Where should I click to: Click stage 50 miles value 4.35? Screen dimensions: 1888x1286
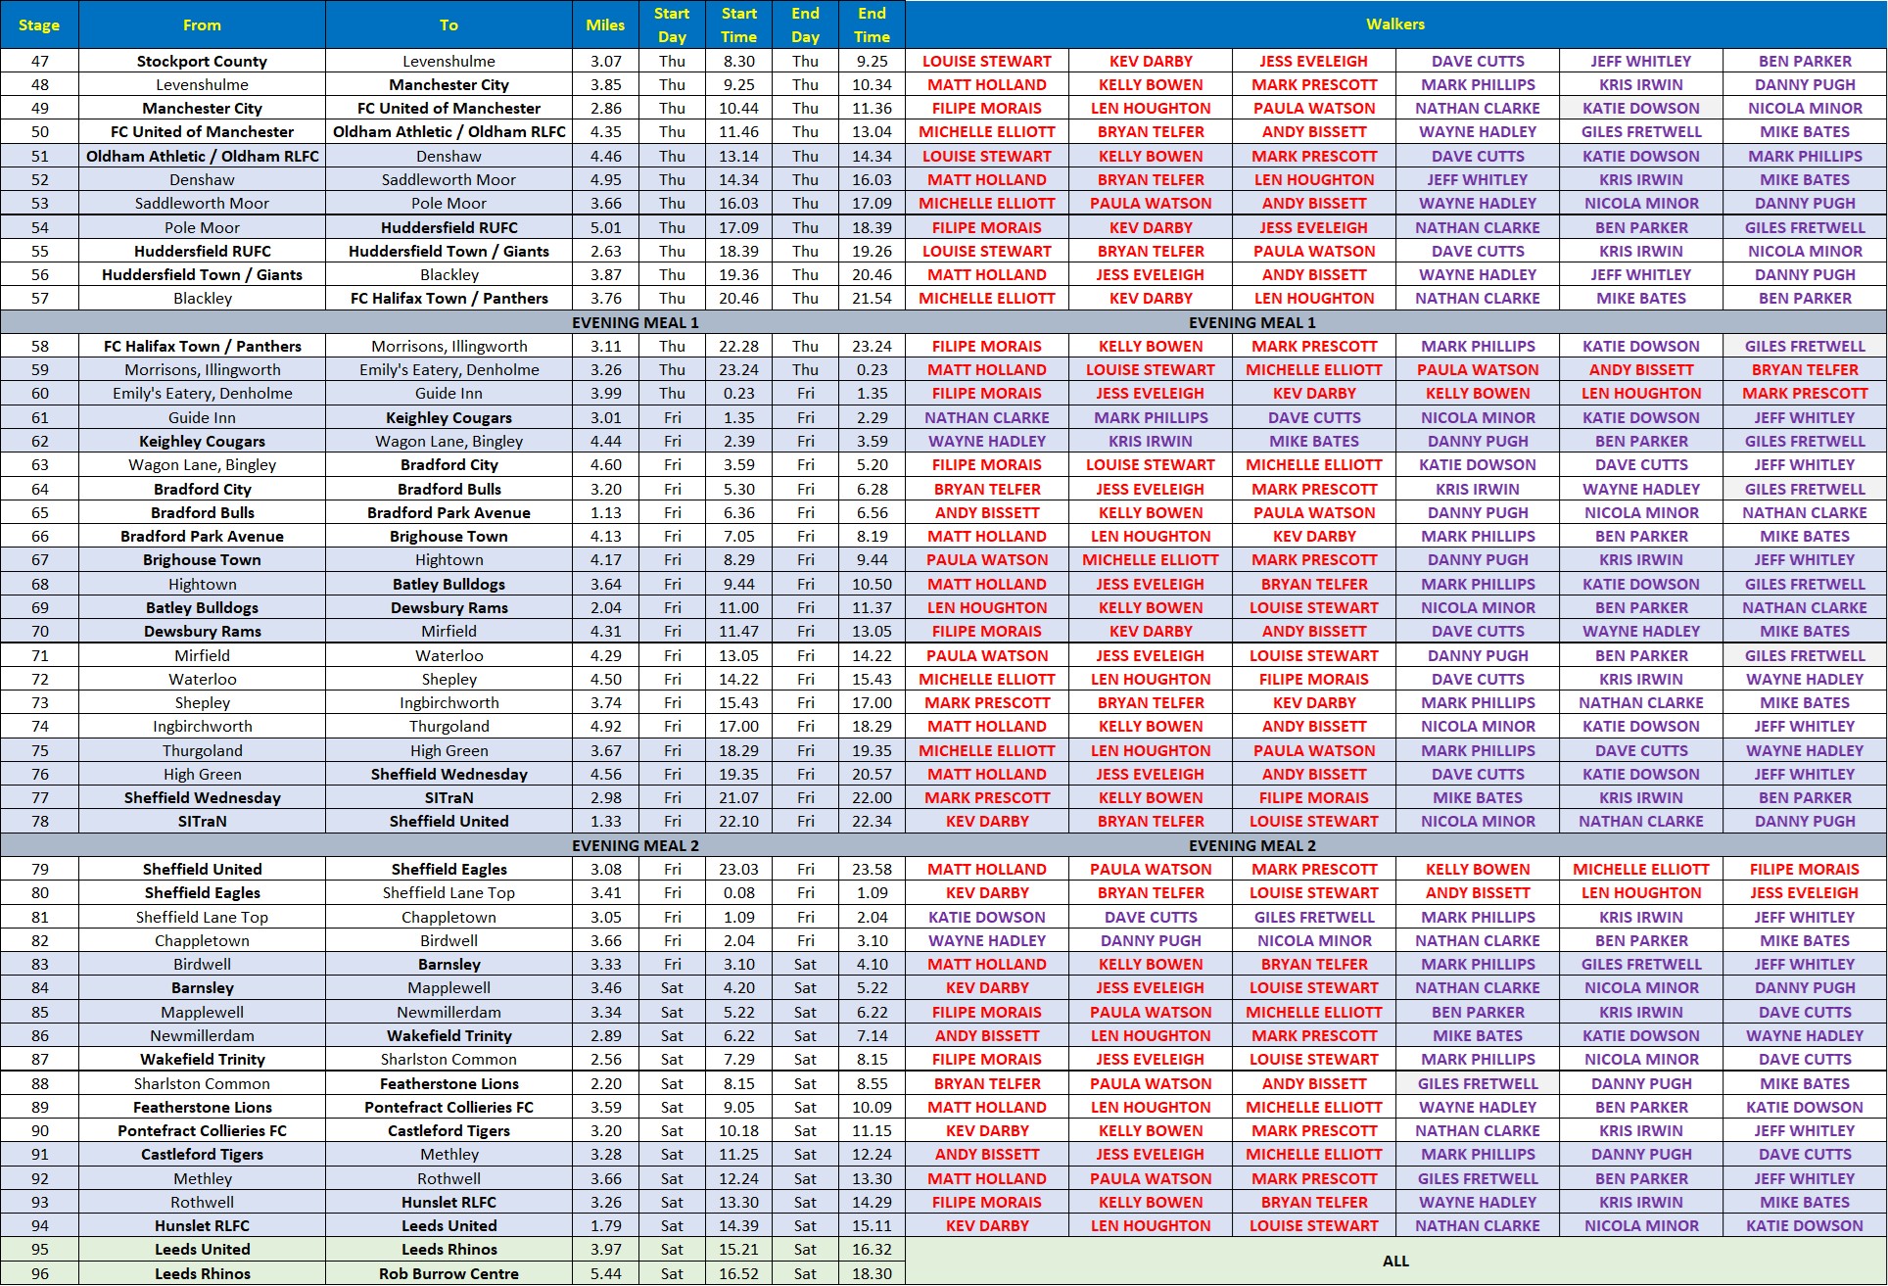(605, 131)
